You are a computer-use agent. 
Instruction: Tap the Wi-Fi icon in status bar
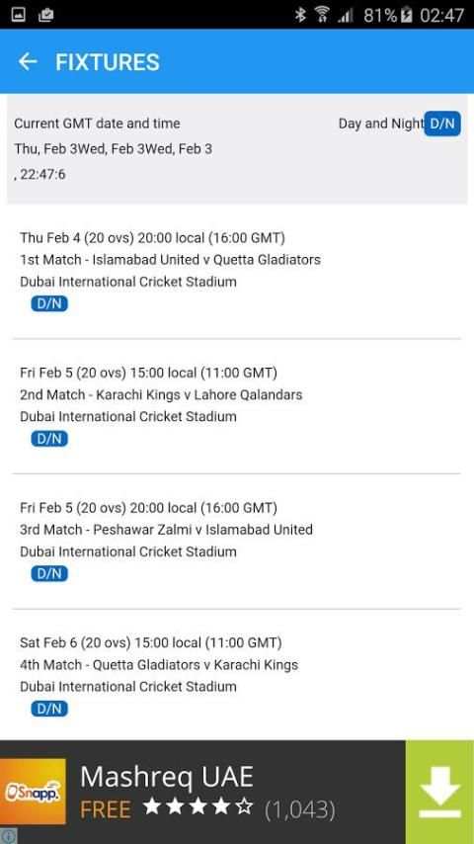point(322,15)
